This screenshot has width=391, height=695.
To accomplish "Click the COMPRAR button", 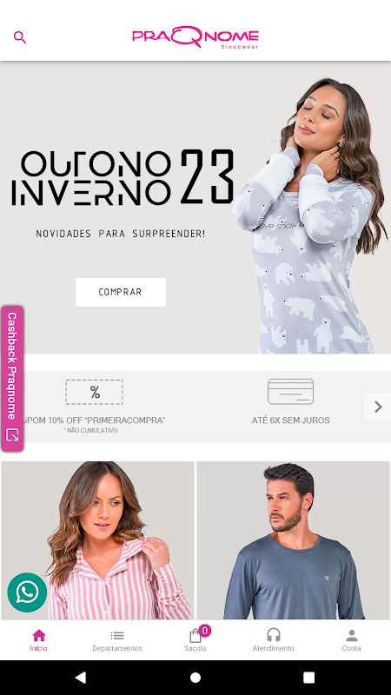I will point(121,292).
